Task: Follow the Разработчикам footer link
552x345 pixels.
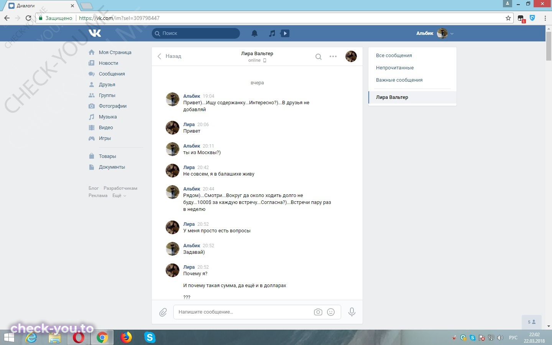Action: [x=120, y=188]
